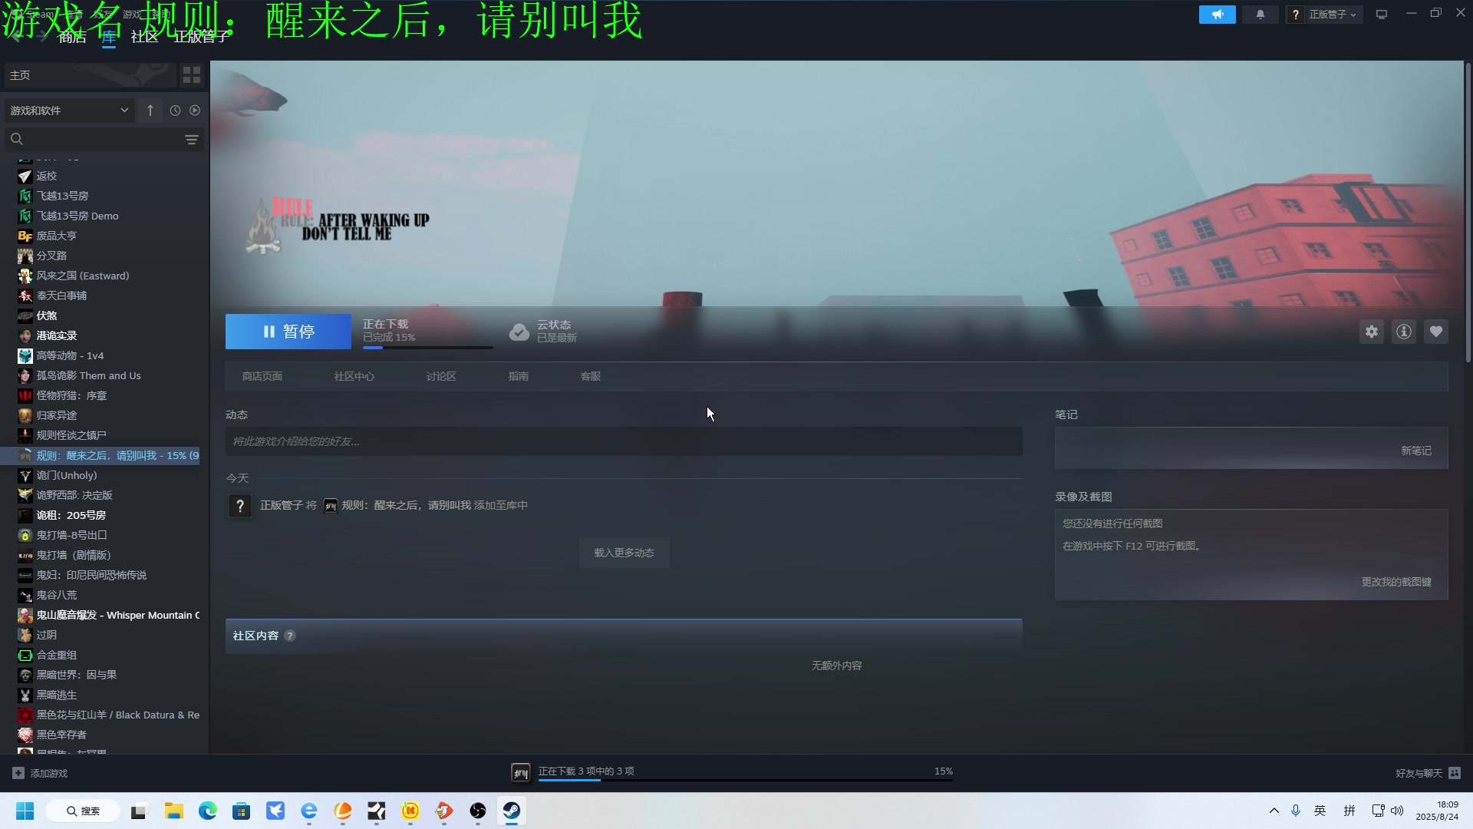
Task: Click the 正版管子 user avatar in activity
Action: 240,506
